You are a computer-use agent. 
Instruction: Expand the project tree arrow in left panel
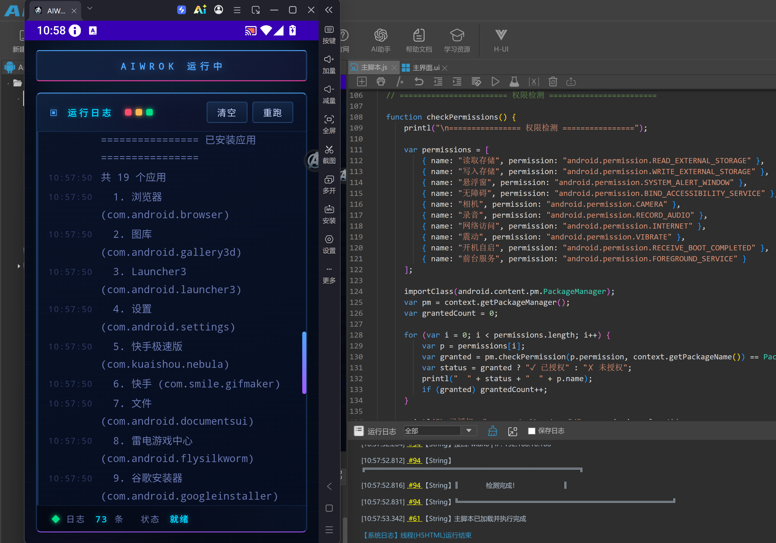pos(19,266)
